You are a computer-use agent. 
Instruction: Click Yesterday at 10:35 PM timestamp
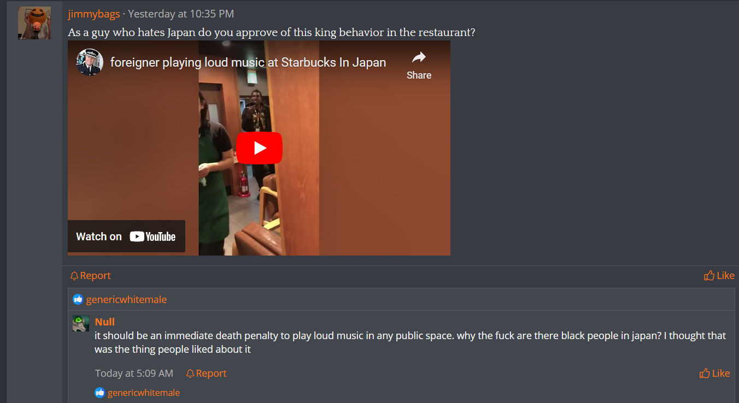click(181, 14)
